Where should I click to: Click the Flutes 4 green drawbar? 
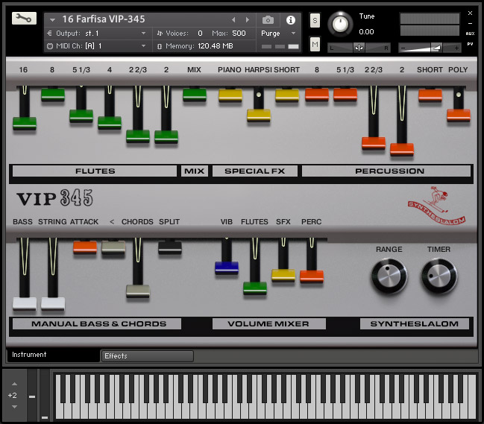[110, 122]
